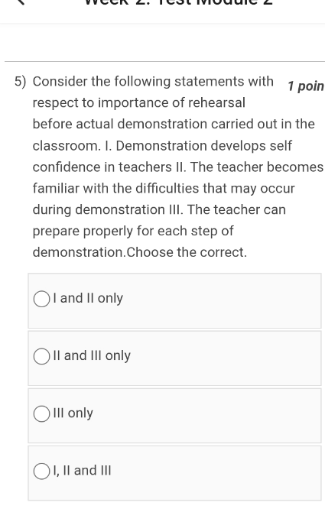The image size is (325, 525).
Task: Click the 'III only' answer text
Action: tap(73, 413)
